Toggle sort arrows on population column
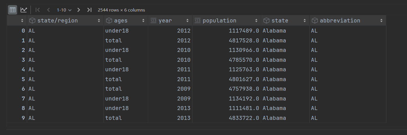Viewport: 407px width, 135px height. click(256, 20)
